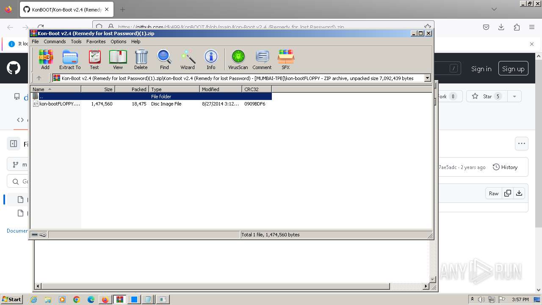Go up one folder level arrow
The height and width of the screenshot is (305, 542).
click(39, 78)
